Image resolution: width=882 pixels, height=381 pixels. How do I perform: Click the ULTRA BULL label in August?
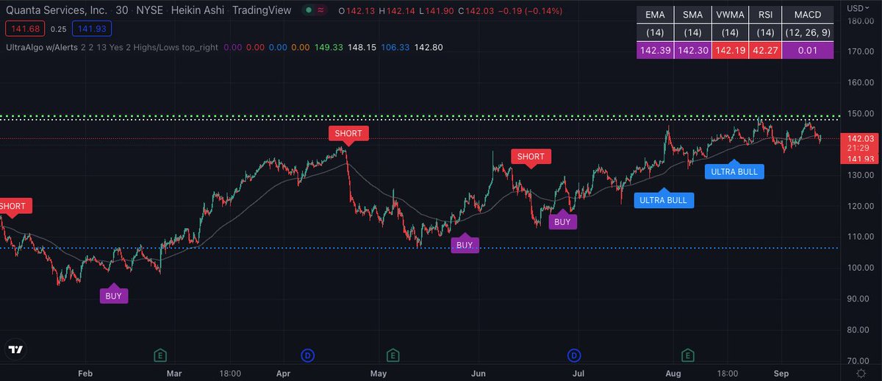pos(734,171)
